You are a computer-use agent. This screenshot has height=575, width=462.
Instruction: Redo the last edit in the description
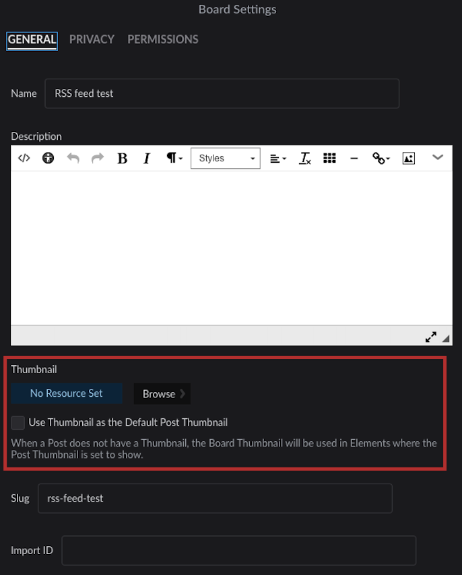[98, 158]
